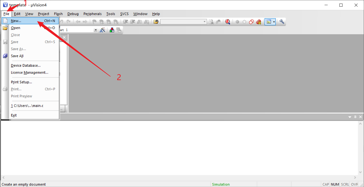Clear all bookmarks icon
Image resolution: width=364 pixels, height=187 pixels.
coord(116,22)
